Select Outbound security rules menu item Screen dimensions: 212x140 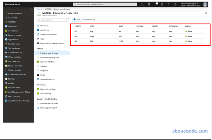coord(50,57)
